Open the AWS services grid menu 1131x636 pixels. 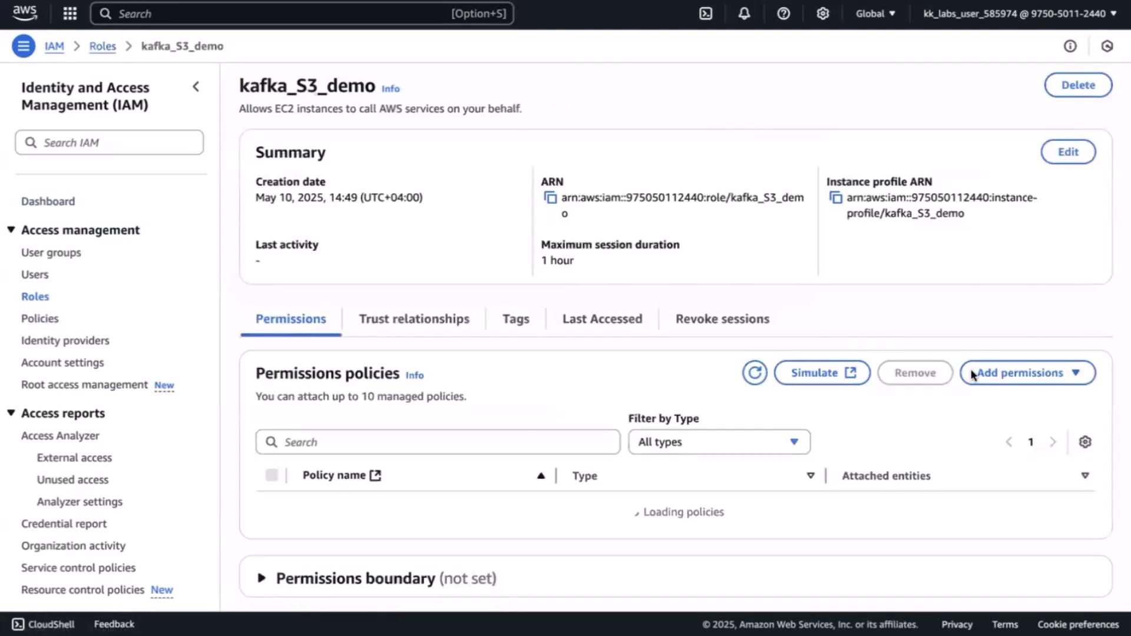tap(70, 14)
